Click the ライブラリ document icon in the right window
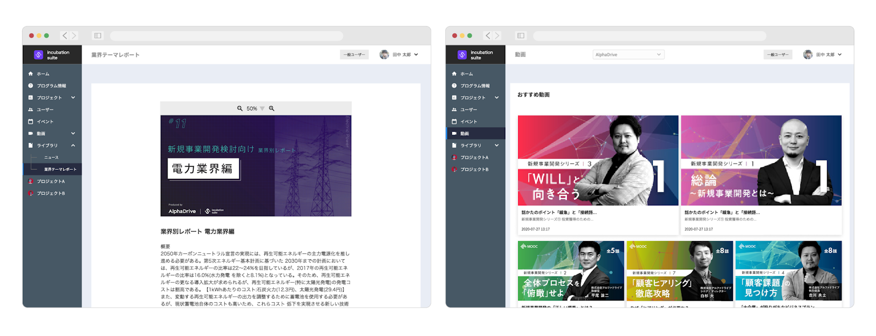The height and width of the screenshot is (336, 876). [x=454, y=146]
